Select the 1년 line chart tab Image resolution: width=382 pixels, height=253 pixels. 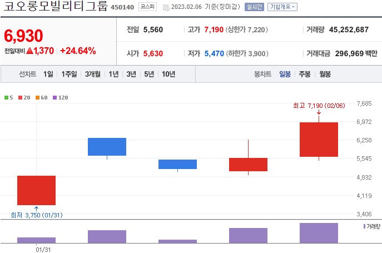tap(113, 74)
